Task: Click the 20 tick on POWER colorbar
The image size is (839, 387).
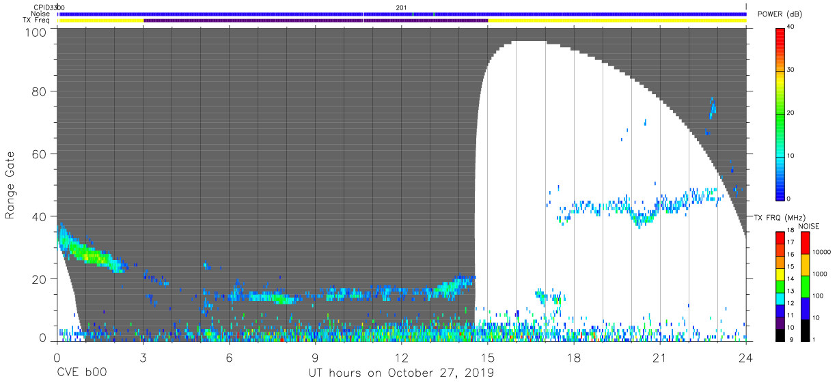Action: [x=790, y=113]
